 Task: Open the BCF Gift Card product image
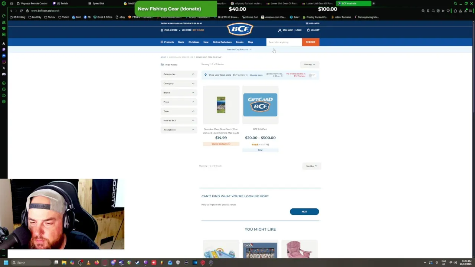(260, 105)
